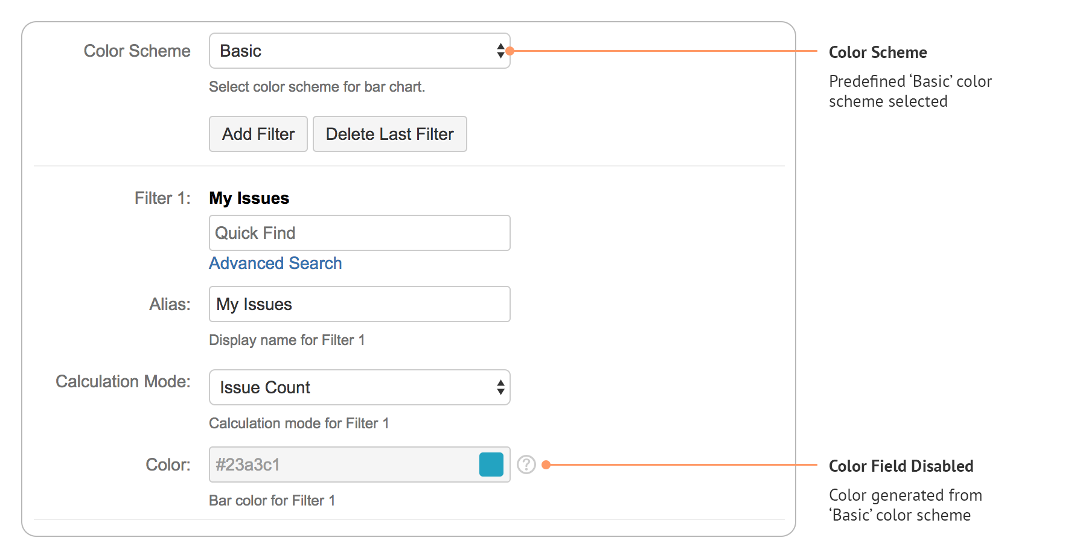Click inside the Quick Find search box
This screenshot has height=558, width=1077.
pos(359,233)
